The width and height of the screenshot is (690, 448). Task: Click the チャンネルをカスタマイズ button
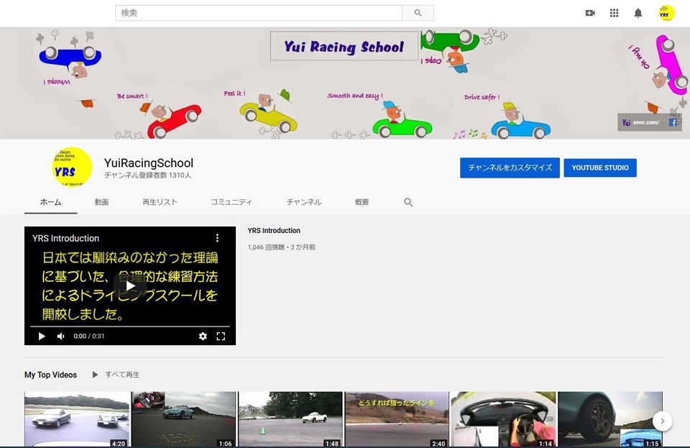coord(510,168)
